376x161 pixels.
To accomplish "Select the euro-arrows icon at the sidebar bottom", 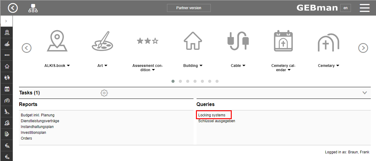I will point(7,157).
